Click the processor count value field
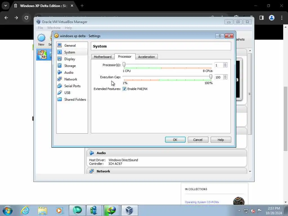This screenshot has height=216, width=288. 219,65
